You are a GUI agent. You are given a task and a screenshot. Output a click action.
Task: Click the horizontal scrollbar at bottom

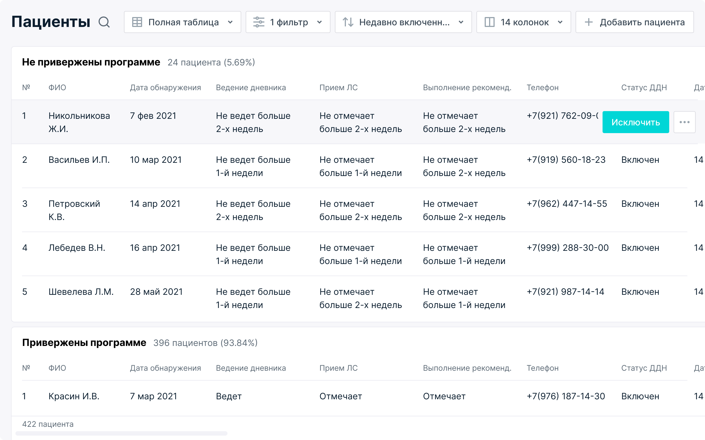tap(121, 433)
